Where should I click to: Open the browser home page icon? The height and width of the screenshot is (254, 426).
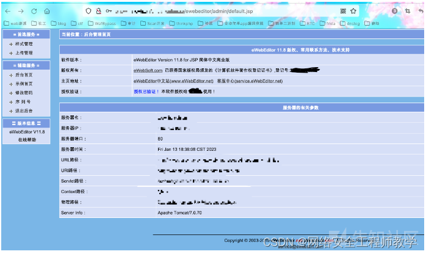pos(47,11)
